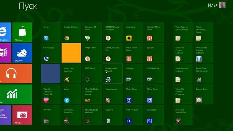233x131 pixels.
Task: Open the Компьютер tile
Action: pyautogui.click(x=51, y=53)
